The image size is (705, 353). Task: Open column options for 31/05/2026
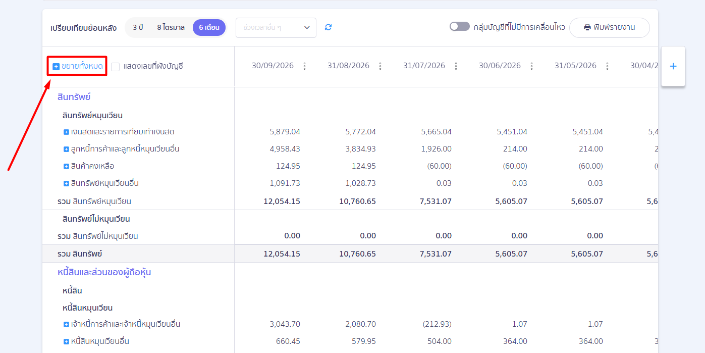click(x=607, y=66)
